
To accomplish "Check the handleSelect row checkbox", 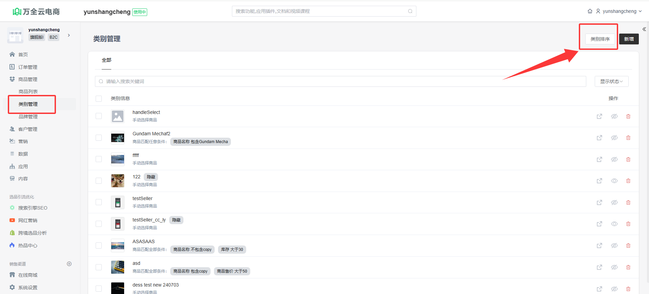I will click(99, 116).
